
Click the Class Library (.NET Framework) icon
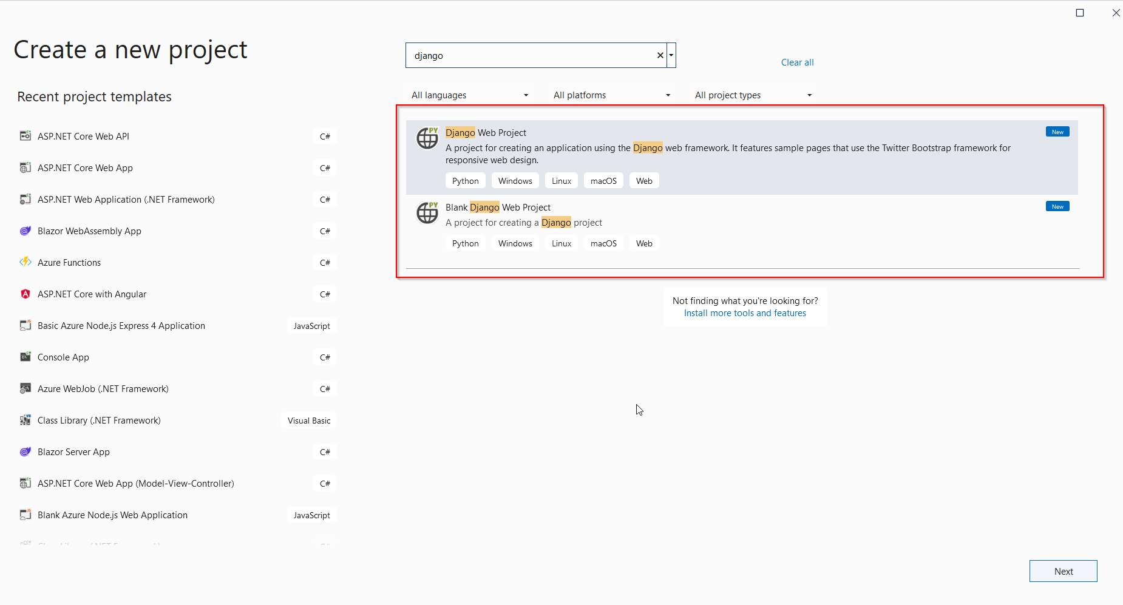coord(25,420)
